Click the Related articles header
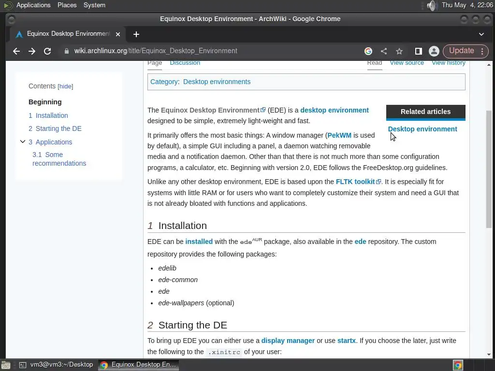The width and height of the screenshot is (495, 371). [x=425, y=112]
